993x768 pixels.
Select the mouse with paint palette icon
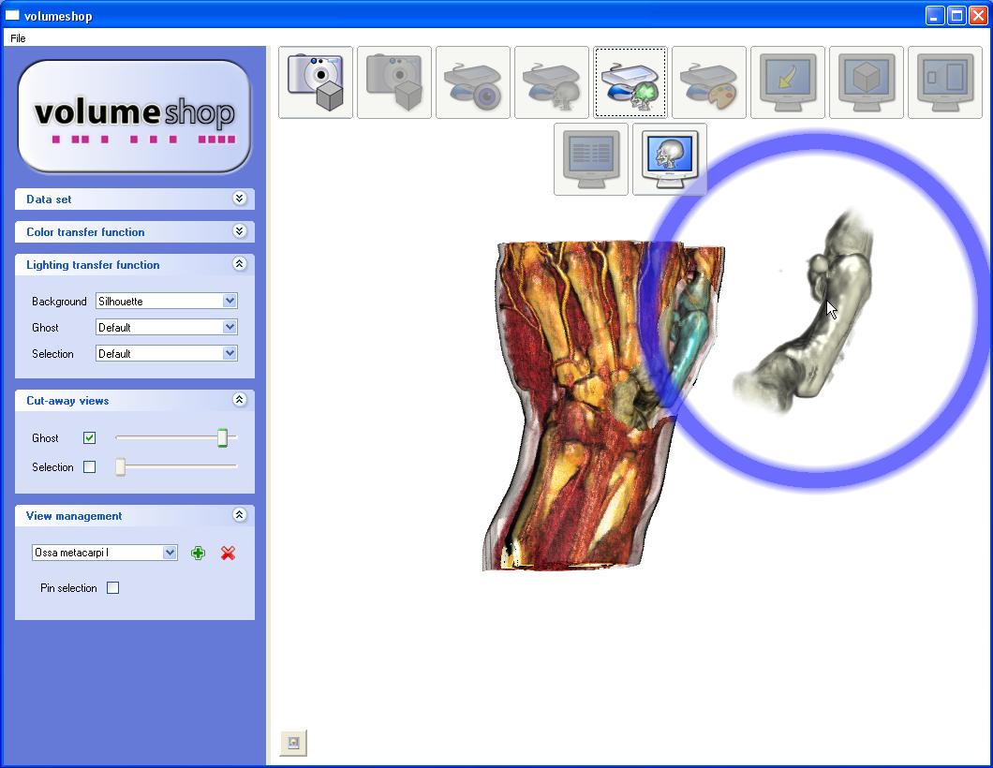tap(708, 82)
